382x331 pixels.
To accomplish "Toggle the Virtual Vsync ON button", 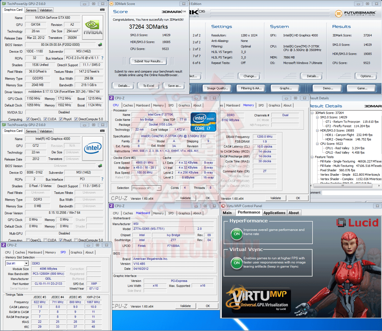I will tap(237, 263).
